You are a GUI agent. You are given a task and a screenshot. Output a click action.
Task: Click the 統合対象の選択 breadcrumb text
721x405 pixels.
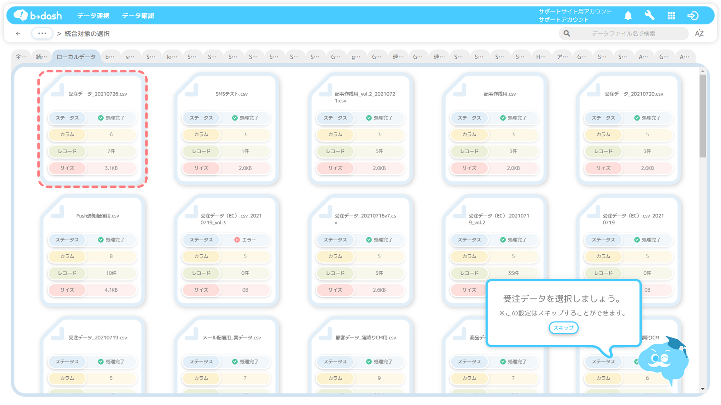[x=87, y=34]
